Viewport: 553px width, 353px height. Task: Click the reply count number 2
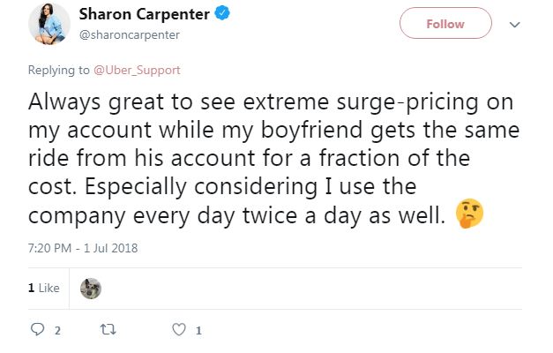57,330
